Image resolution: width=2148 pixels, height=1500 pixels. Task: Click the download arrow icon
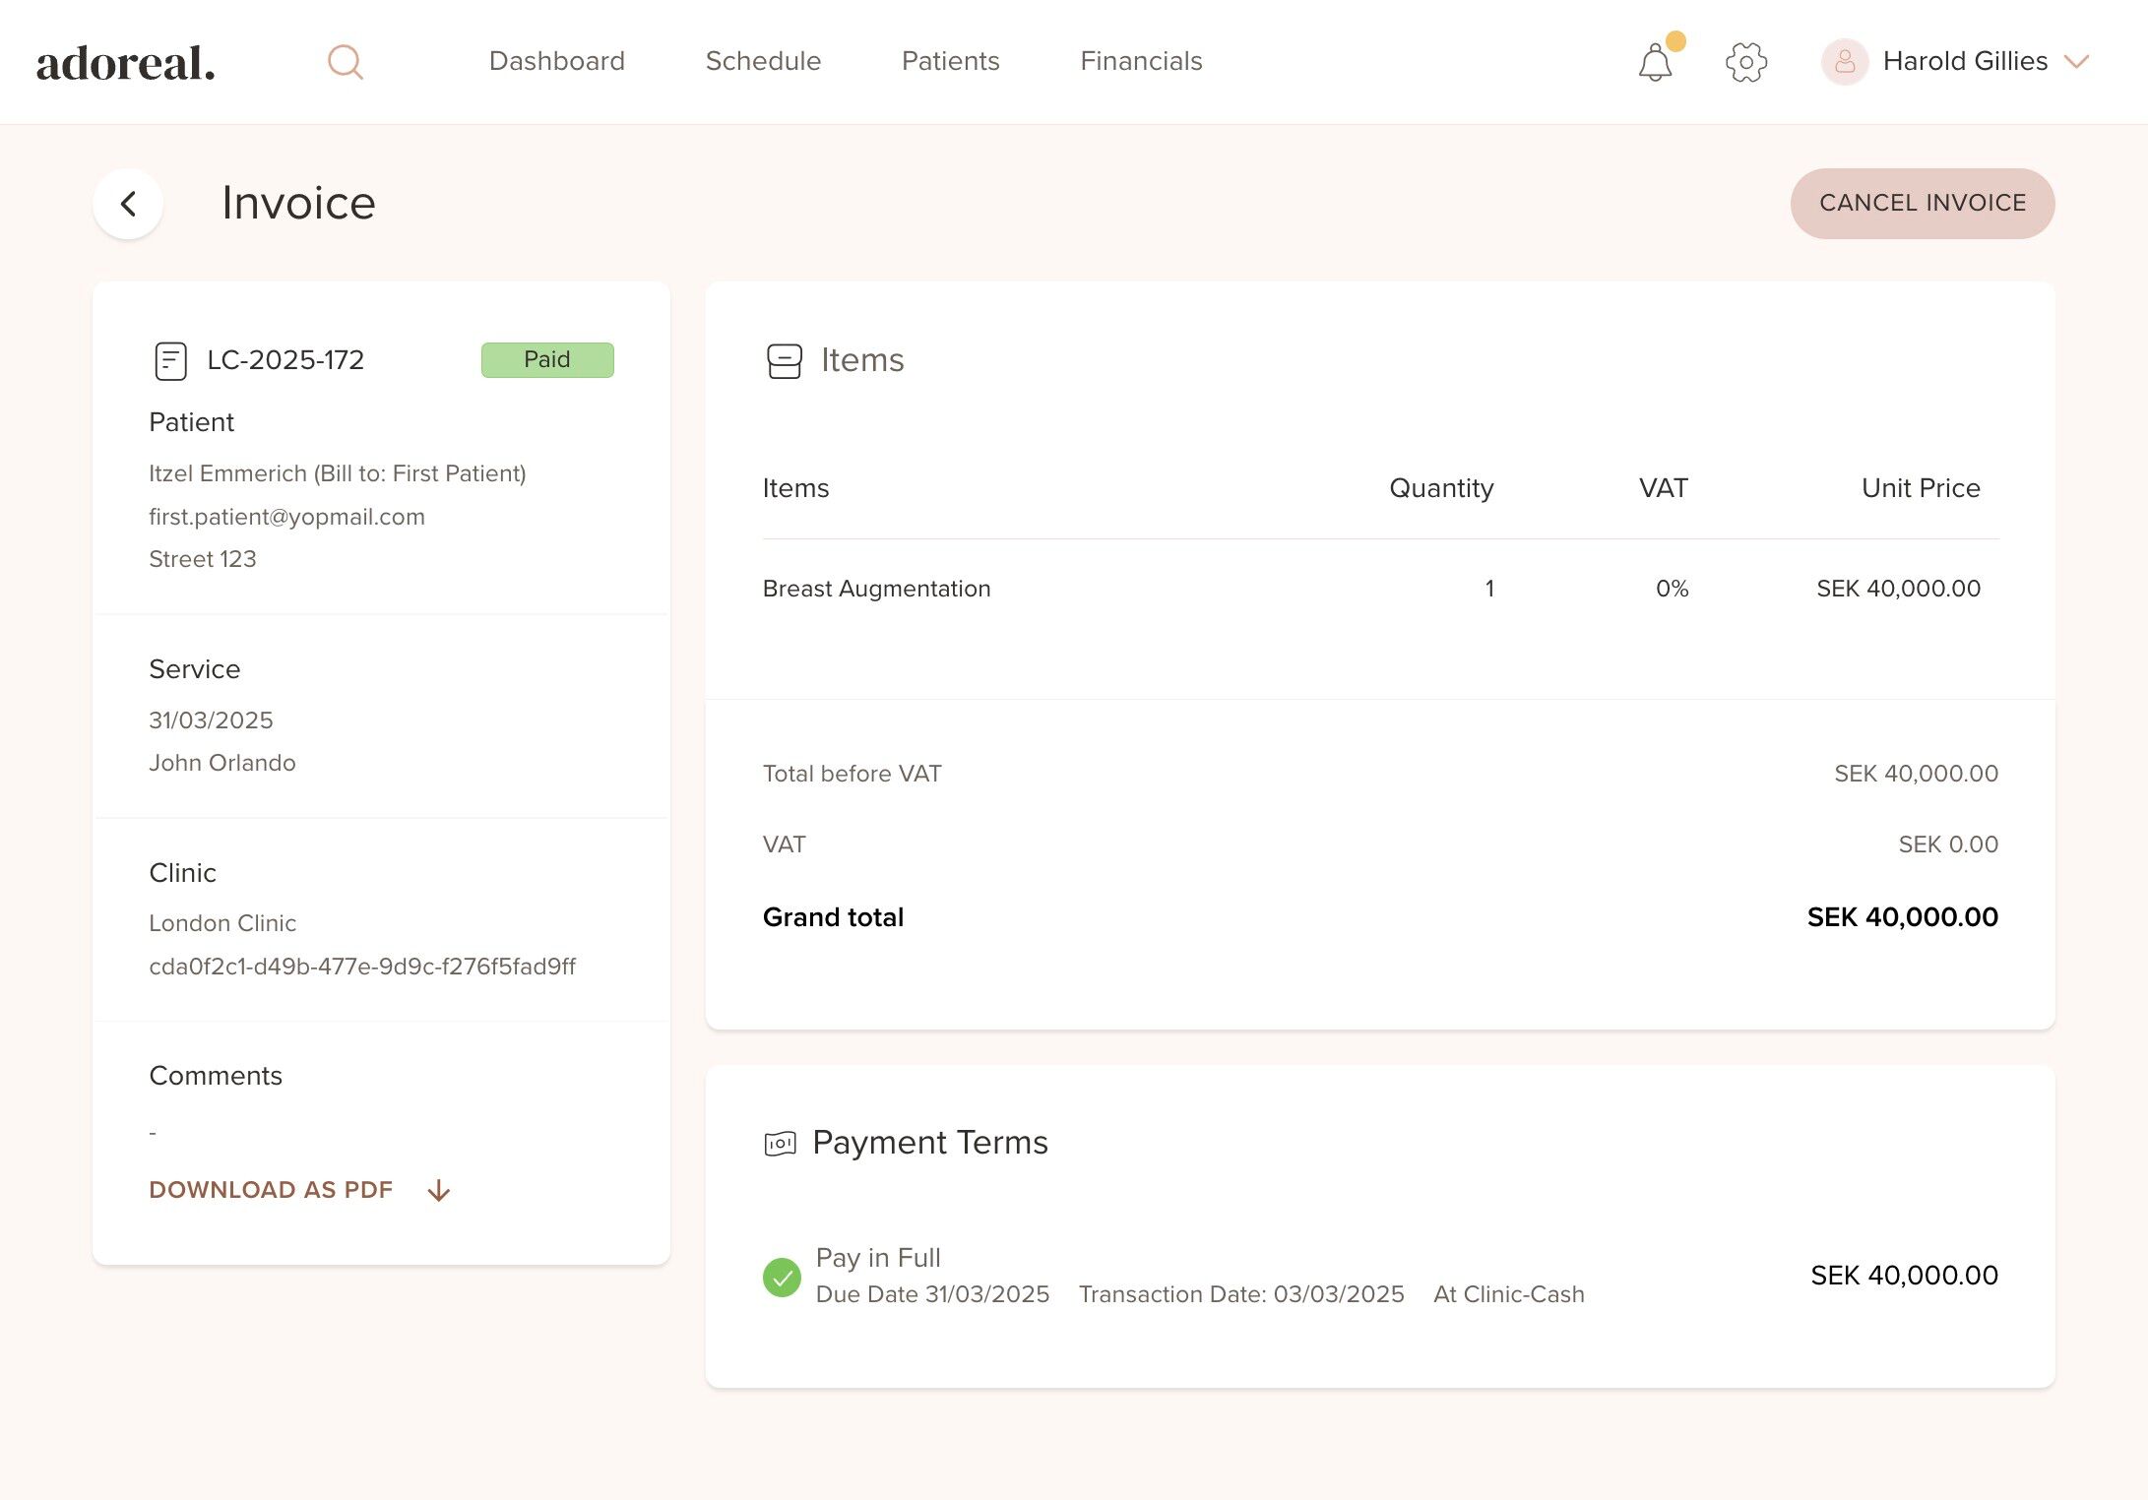[439, 1191]
